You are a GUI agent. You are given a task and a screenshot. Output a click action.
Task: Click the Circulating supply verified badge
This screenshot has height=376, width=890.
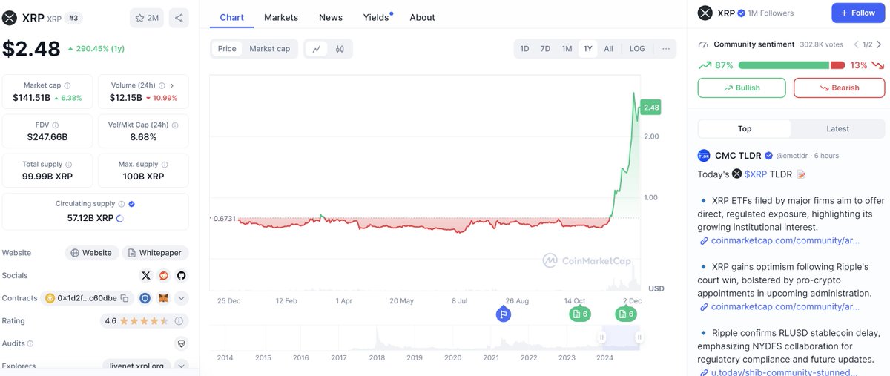(131, 204)
